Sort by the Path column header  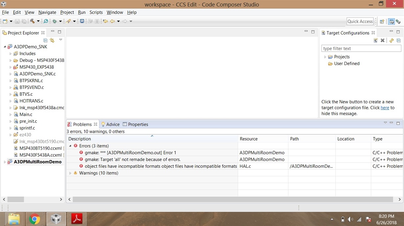312,139
